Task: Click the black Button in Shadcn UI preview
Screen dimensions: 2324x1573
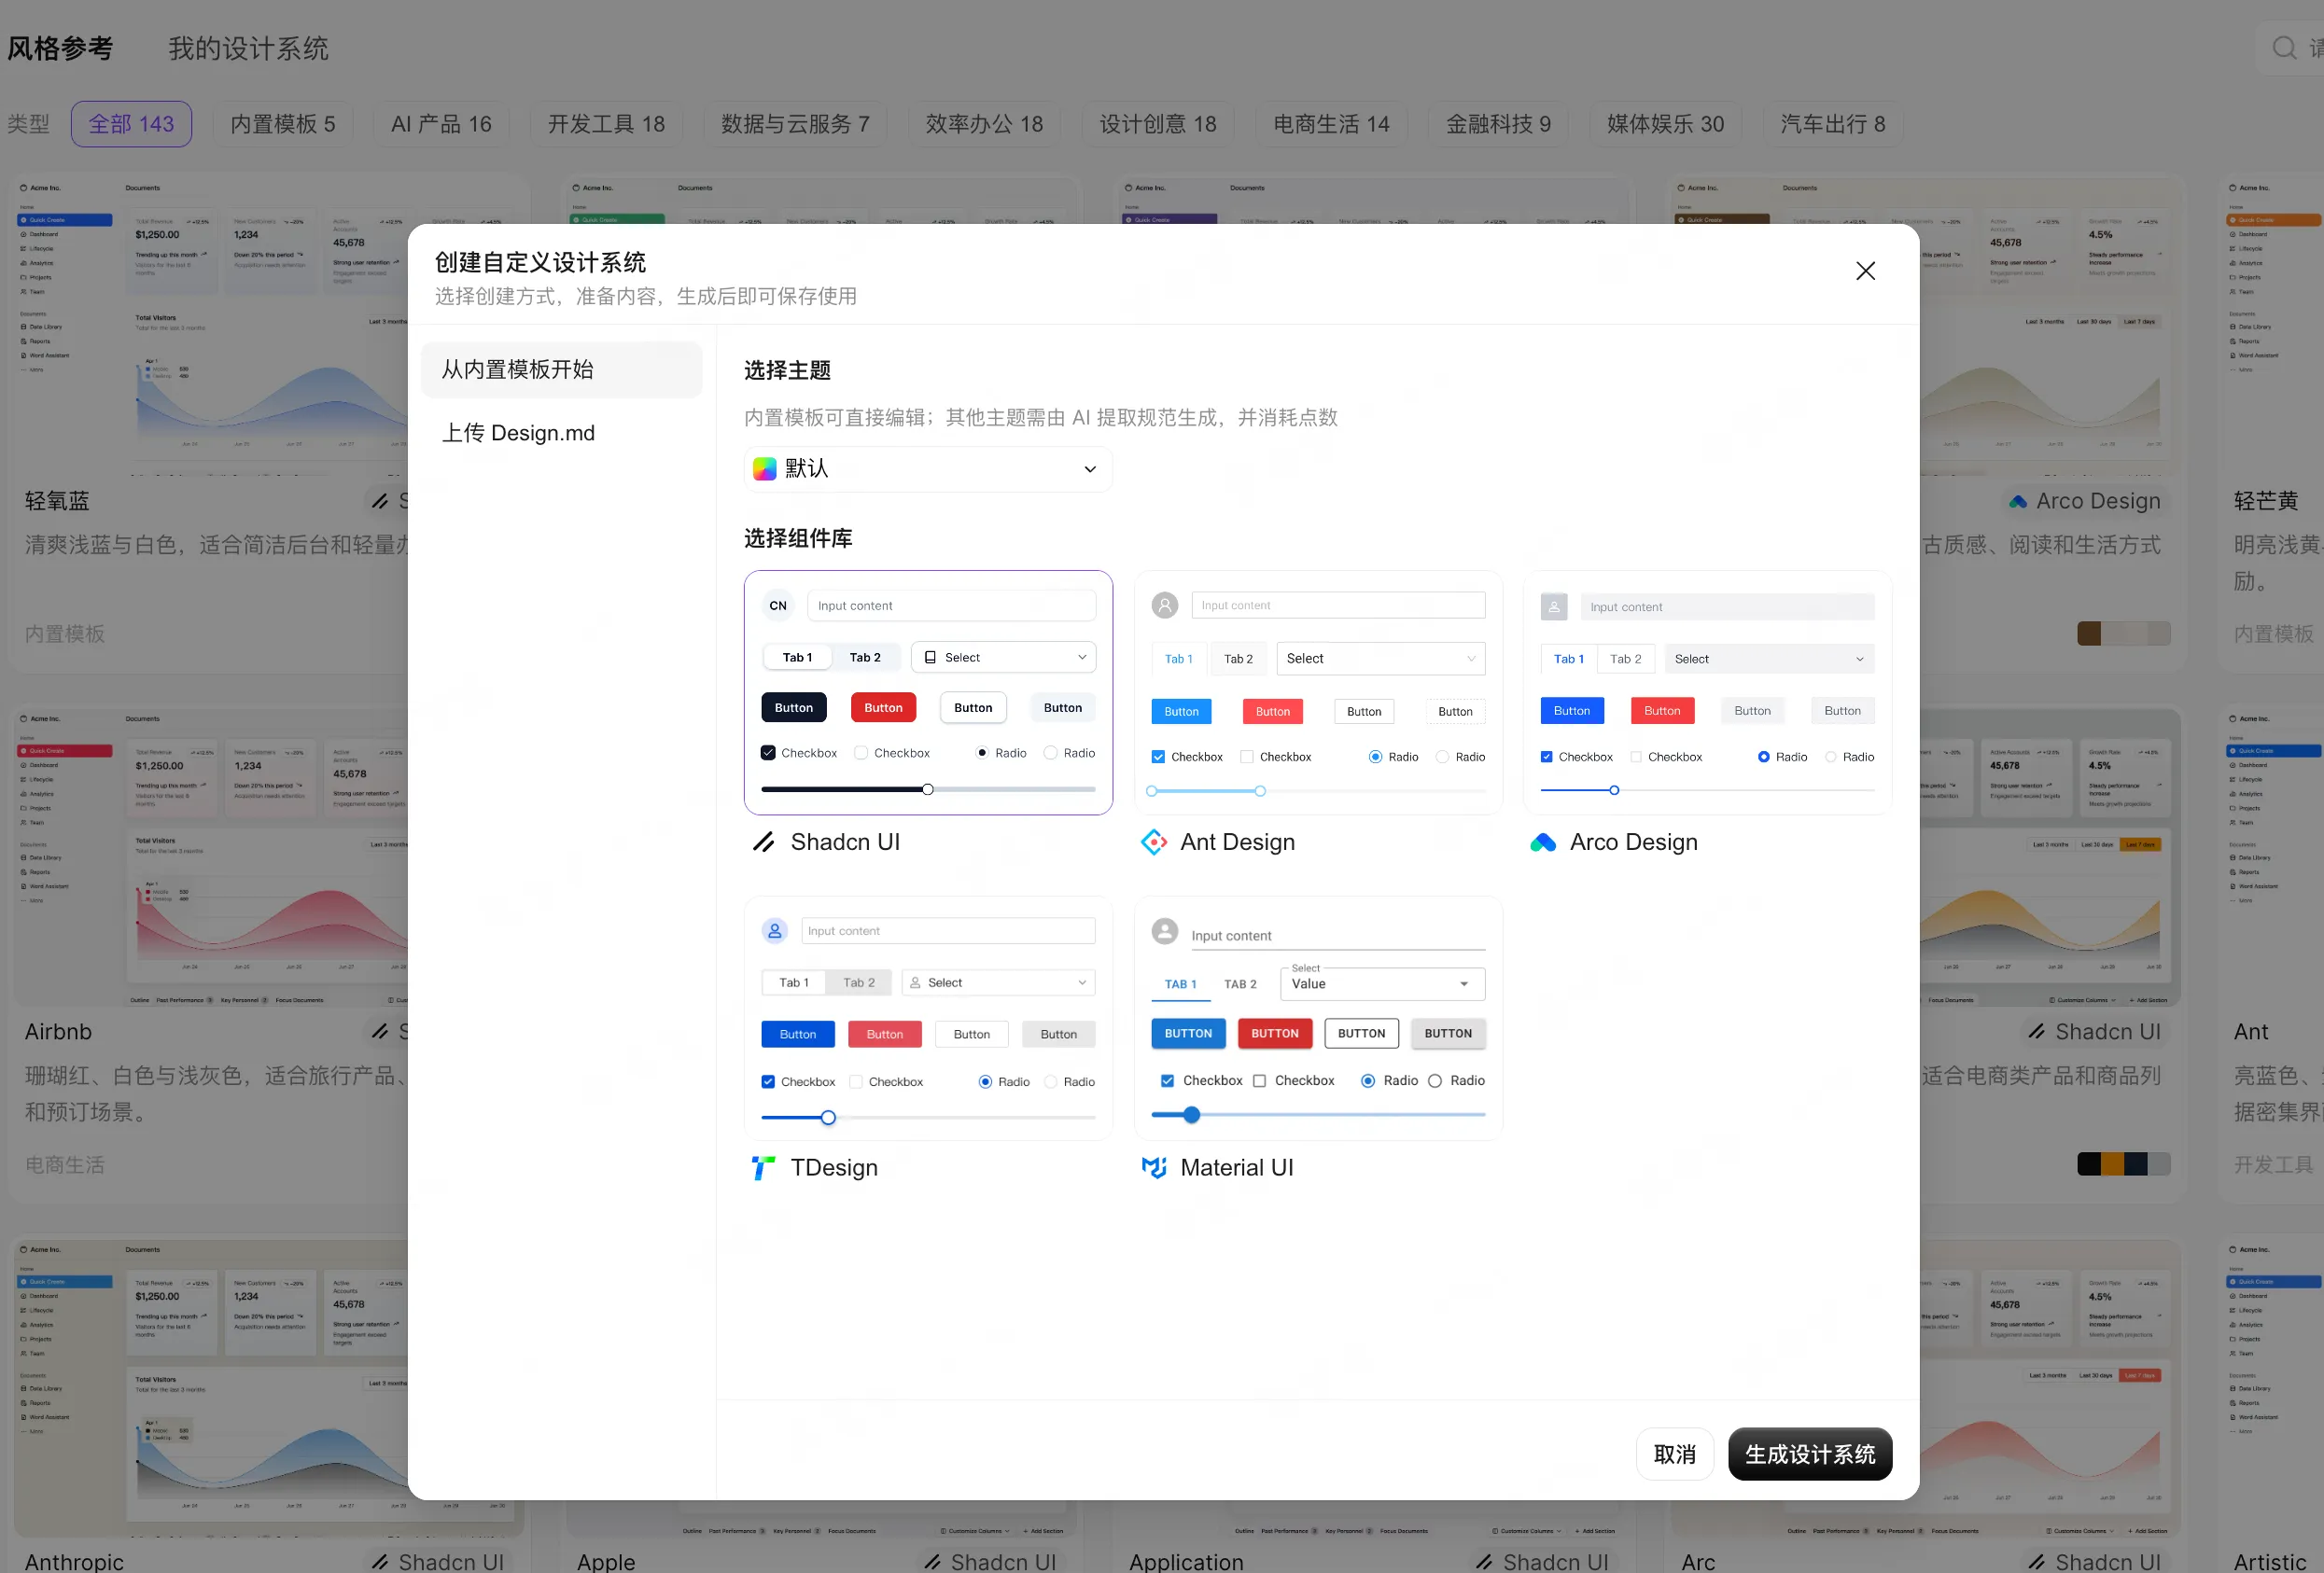Action: [x=794, y=707]
